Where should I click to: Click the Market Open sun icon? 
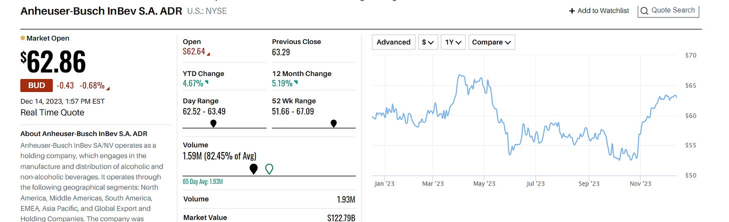click(23, 38)
